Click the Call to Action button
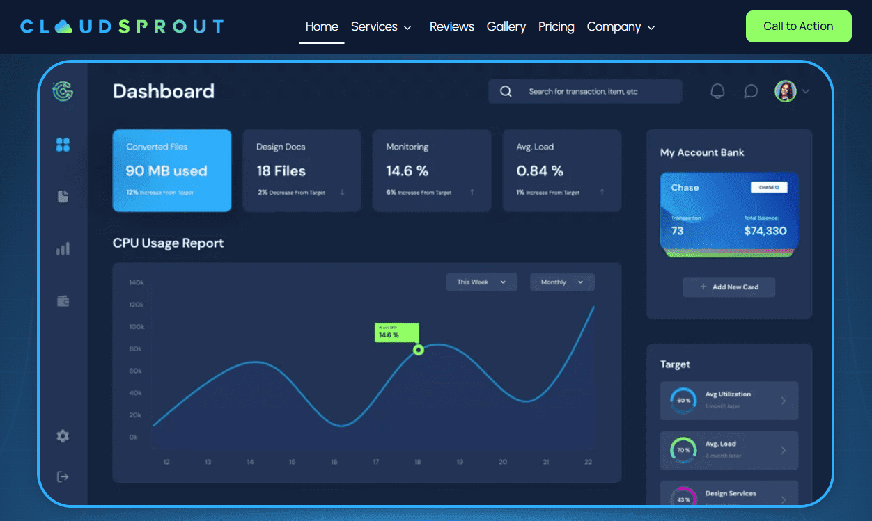This screenshot has height=521, width=872. coord(798,26)
